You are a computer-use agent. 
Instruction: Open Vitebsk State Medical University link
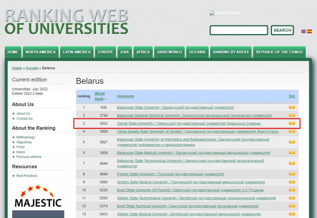click(x=189, y=214)
